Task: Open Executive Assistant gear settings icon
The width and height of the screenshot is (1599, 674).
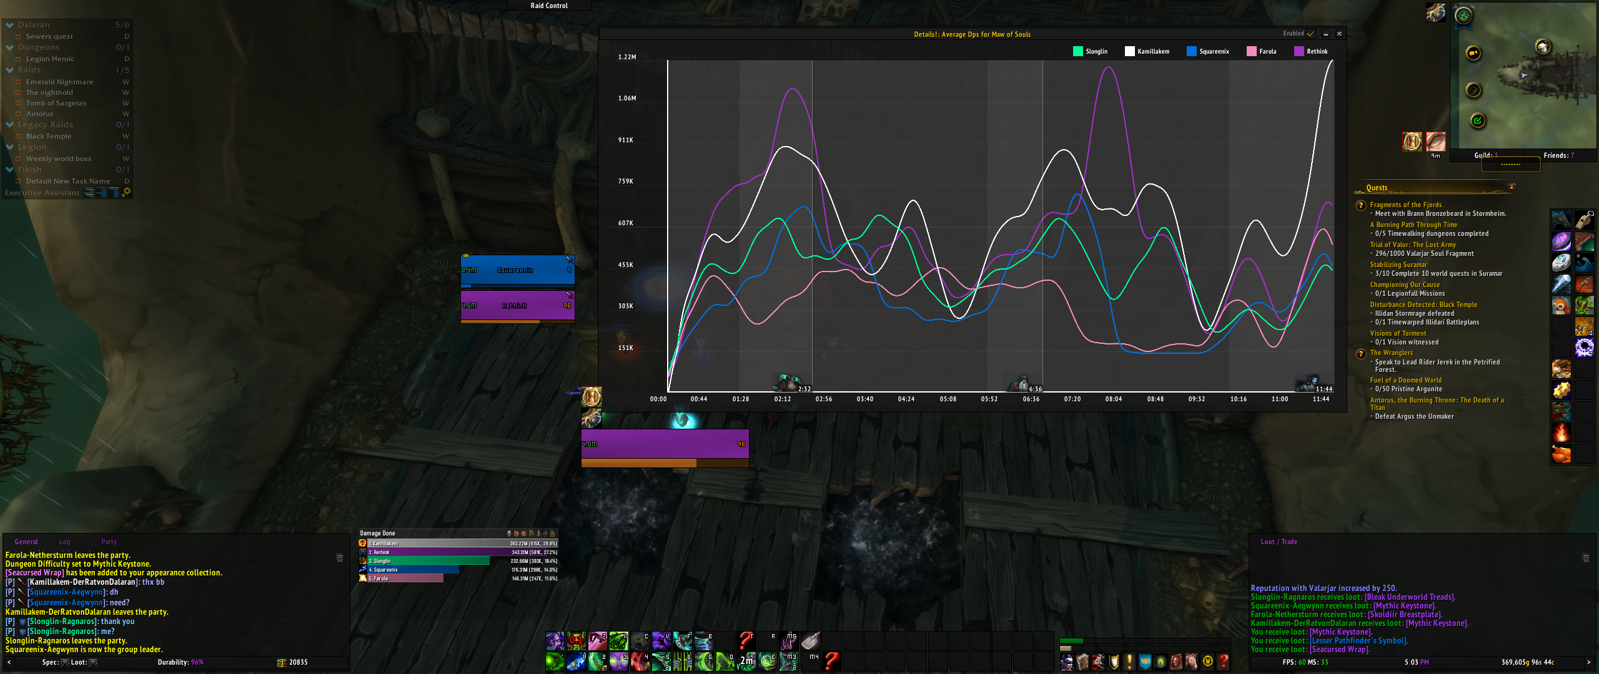Action: click(126, 192)
